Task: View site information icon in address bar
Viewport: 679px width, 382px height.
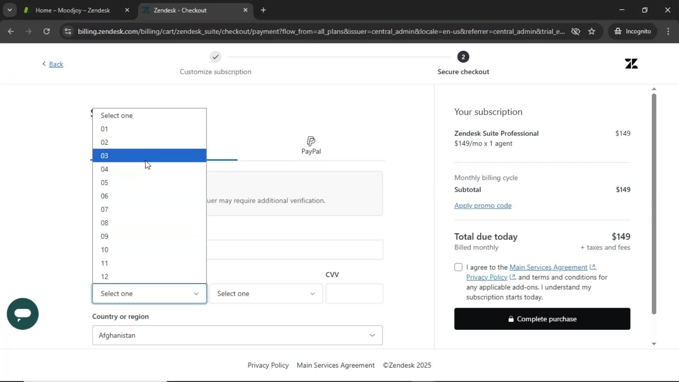Action: coord(68,31)
